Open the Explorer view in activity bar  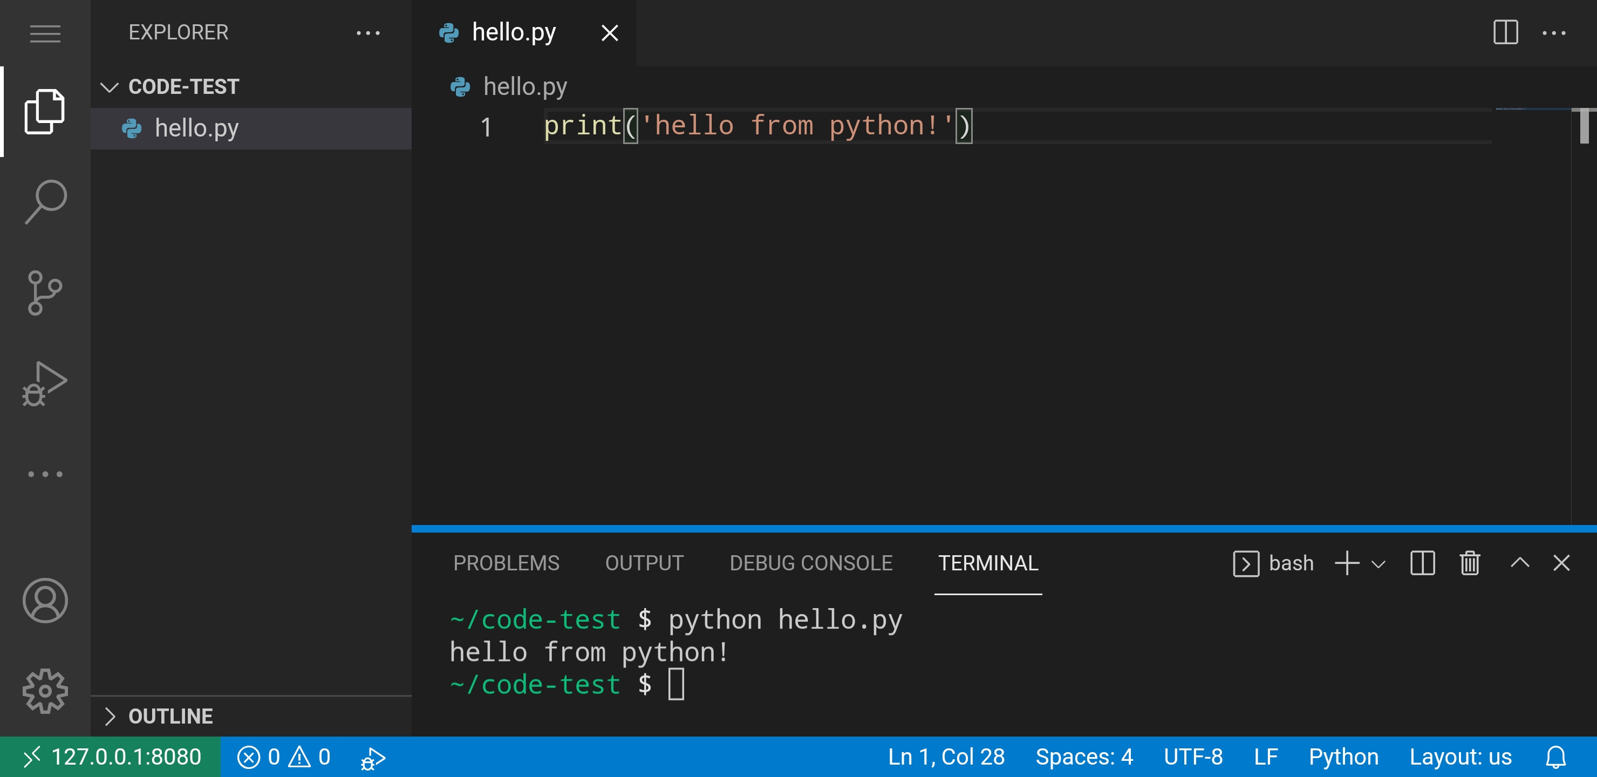45,112
